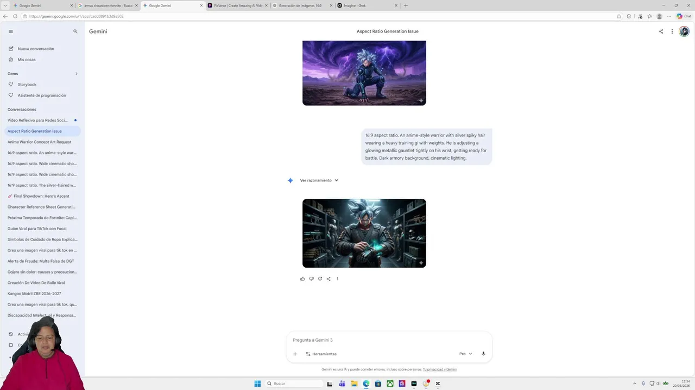Image resolution: width=695 pixels, height=390 pixels.
Task: Click the regenerate response icon
Action: [x=320, y=279]
